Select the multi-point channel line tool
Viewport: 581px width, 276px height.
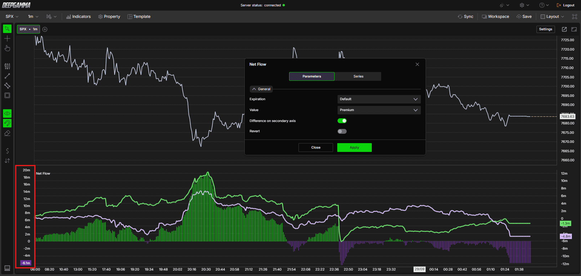click(7, 86)
